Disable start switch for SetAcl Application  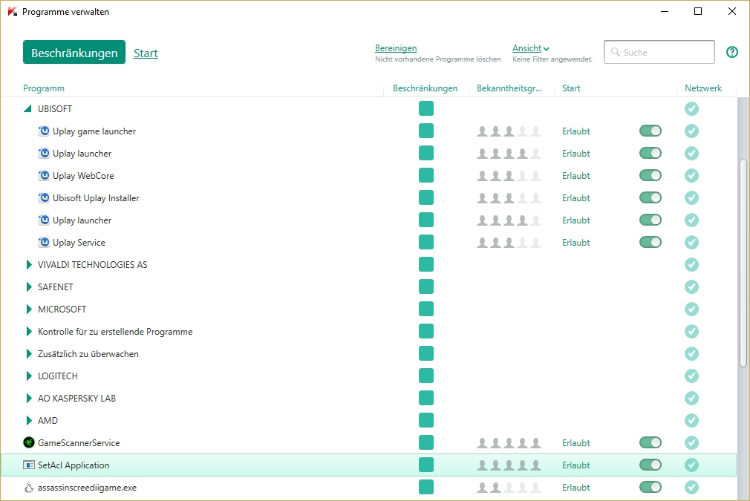[x=650, y=465]
